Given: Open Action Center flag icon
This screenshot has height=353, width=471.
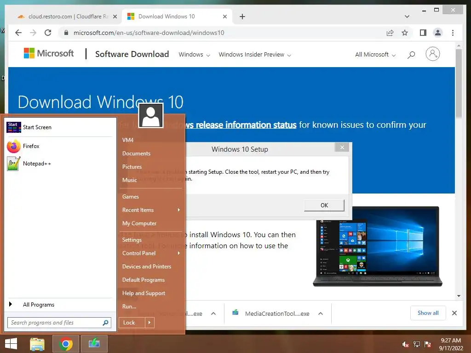Looking at the screenshot, I should 428,344.
